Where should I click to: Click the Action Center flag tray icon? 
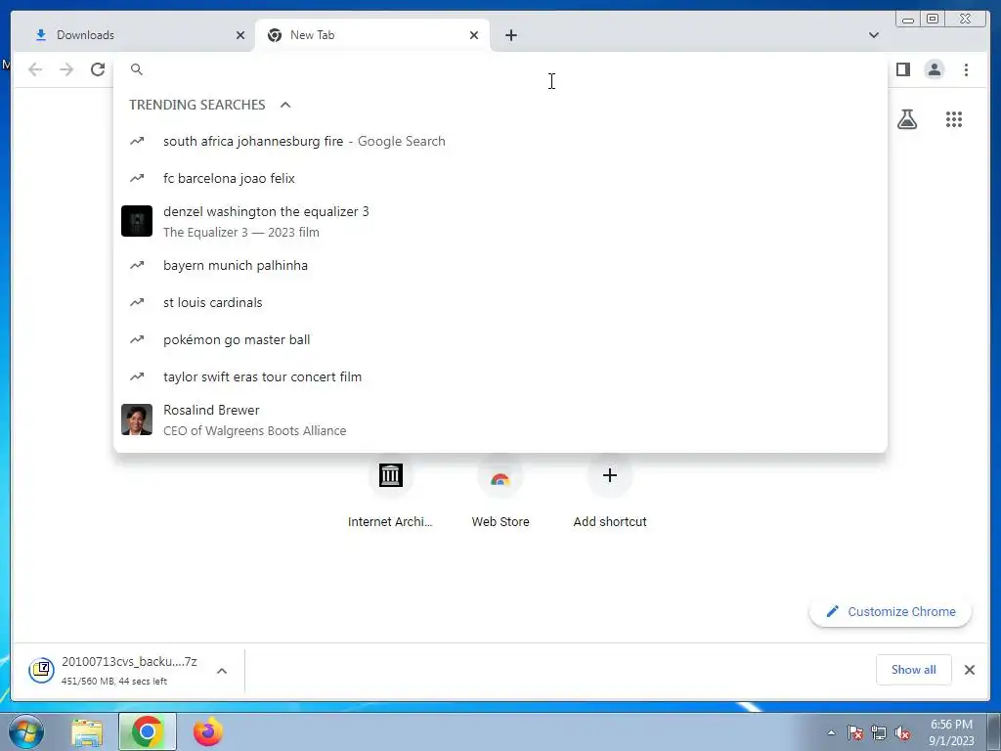pyautogui.click(x=854, y=732)
